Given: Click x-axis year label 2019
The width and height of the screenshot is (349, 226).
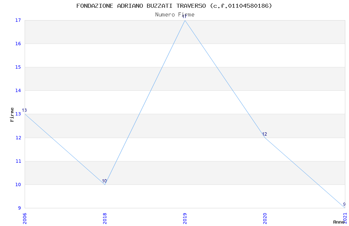Looking at the screenshot, I should pos(185,219).
